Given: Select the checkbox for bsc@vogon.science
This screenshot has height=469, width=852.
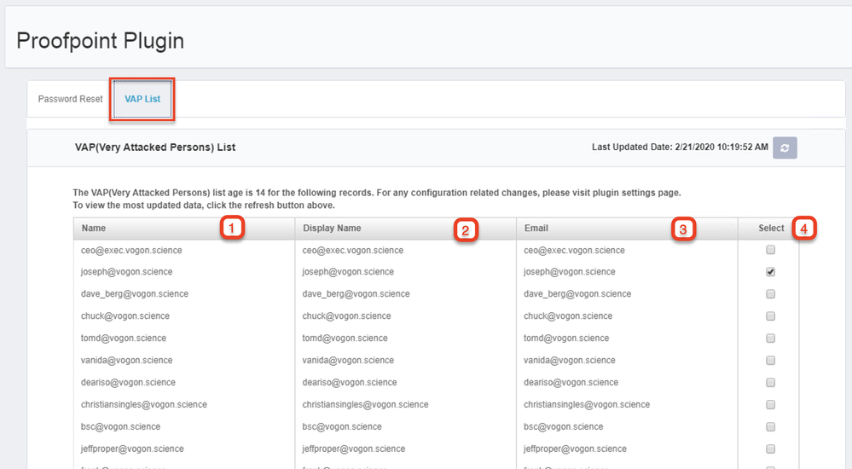Looking at the screenshot, I should [x=771, y=426].
